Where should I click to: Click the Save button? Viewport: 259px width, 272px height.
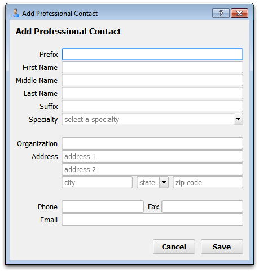coord(222,247)
